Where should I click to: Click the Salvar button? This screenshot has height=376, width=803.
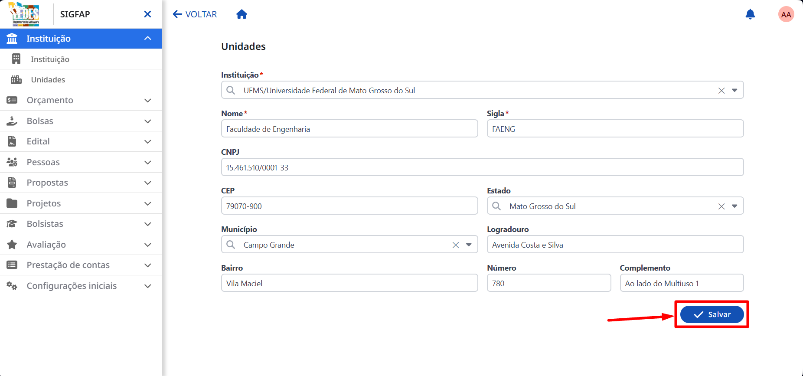pos(712,314)
